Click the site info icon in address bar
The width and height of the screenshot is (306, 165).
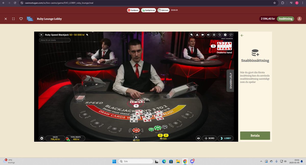tap(22, 3)
